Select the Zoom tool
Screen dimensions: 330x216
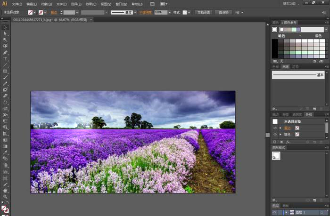point(5,197)
